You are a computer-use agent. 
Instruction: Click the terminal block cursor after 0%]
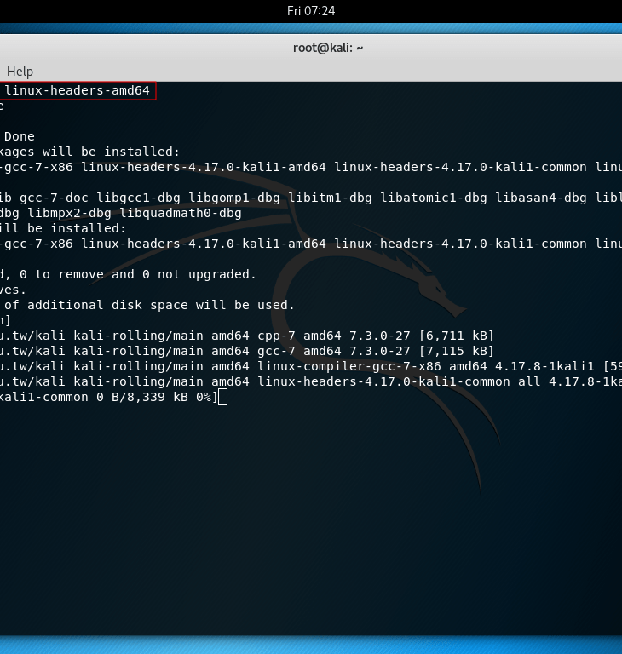[223, 397]
